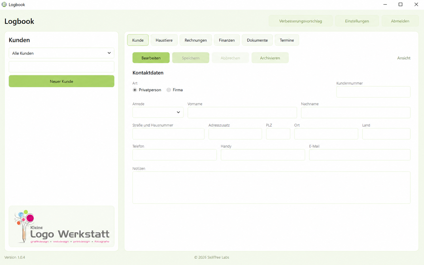Open the Haustiere tab
Screen dimensions: 424x265
164,40
